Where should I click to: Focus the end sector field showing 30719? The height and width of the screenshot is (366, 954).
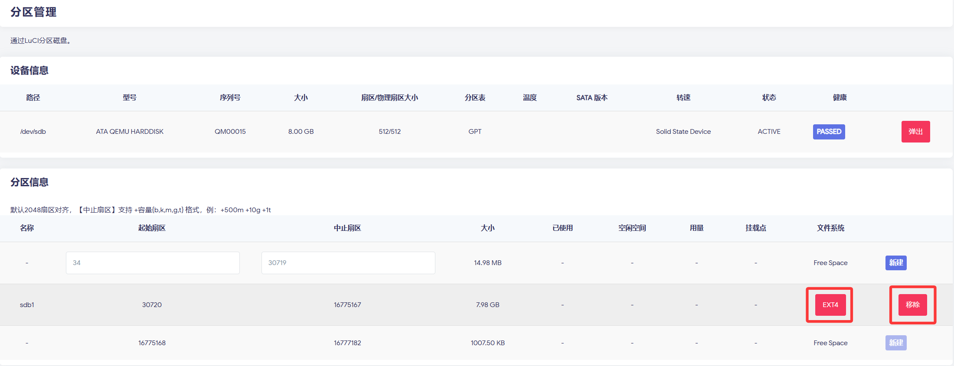pyautogui.click(x=348, y=263)
